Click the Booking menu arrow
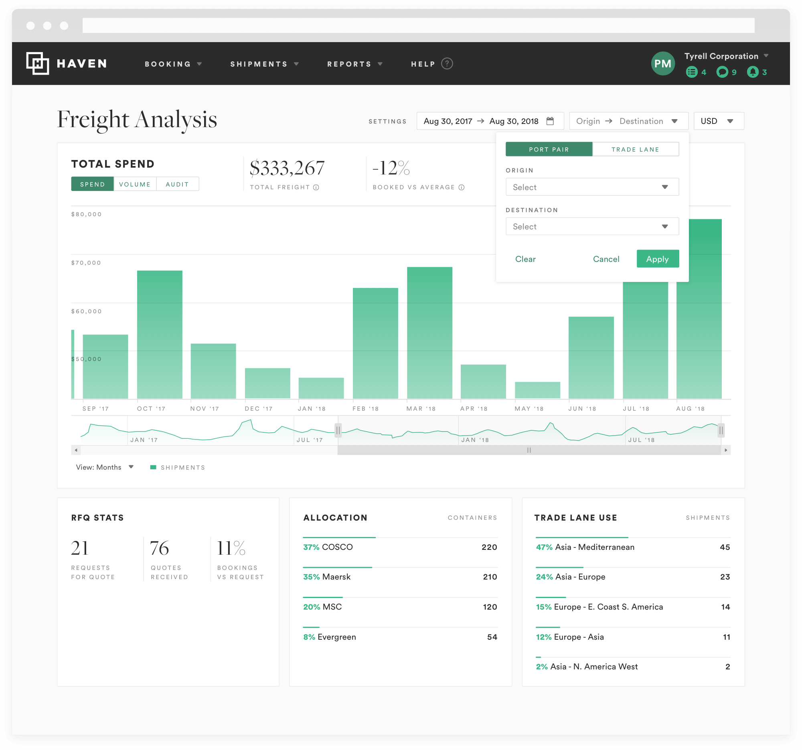 [x=199, y=64]
